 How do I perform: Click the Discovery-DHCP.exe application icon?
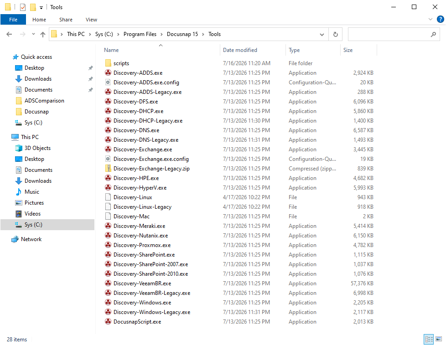[108, 111]
